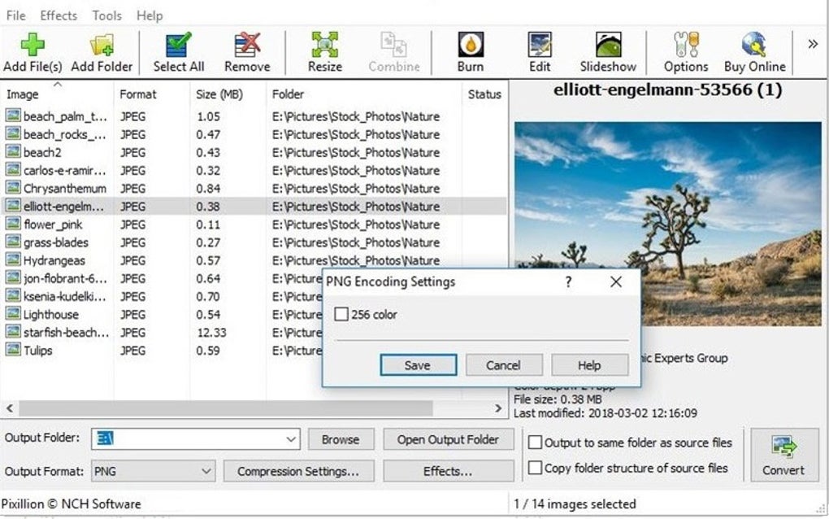Click the file icon next to grass-blades
The image size is (829, 519).
(13, 242)
